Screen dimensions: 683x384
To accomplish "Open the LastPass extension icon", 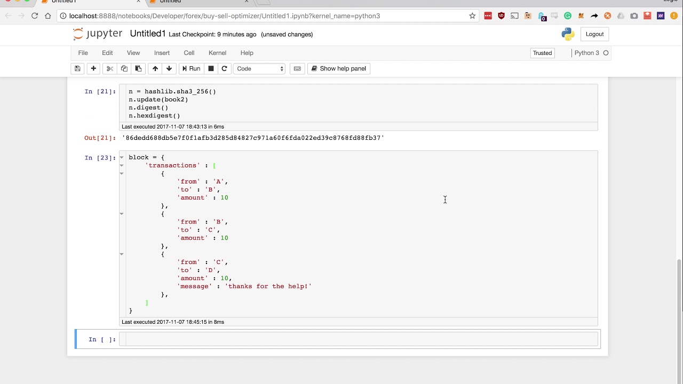I will [488, 16].
